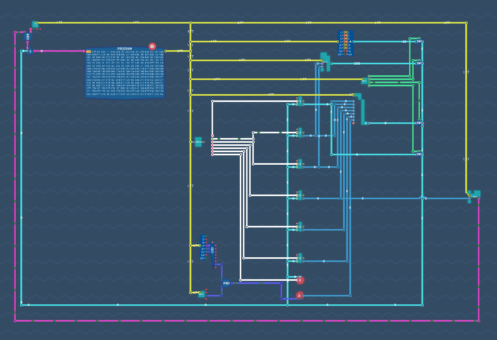Select the DEC(write) decoder component
This screenshot has height=340, width=497.
point(199,142)
